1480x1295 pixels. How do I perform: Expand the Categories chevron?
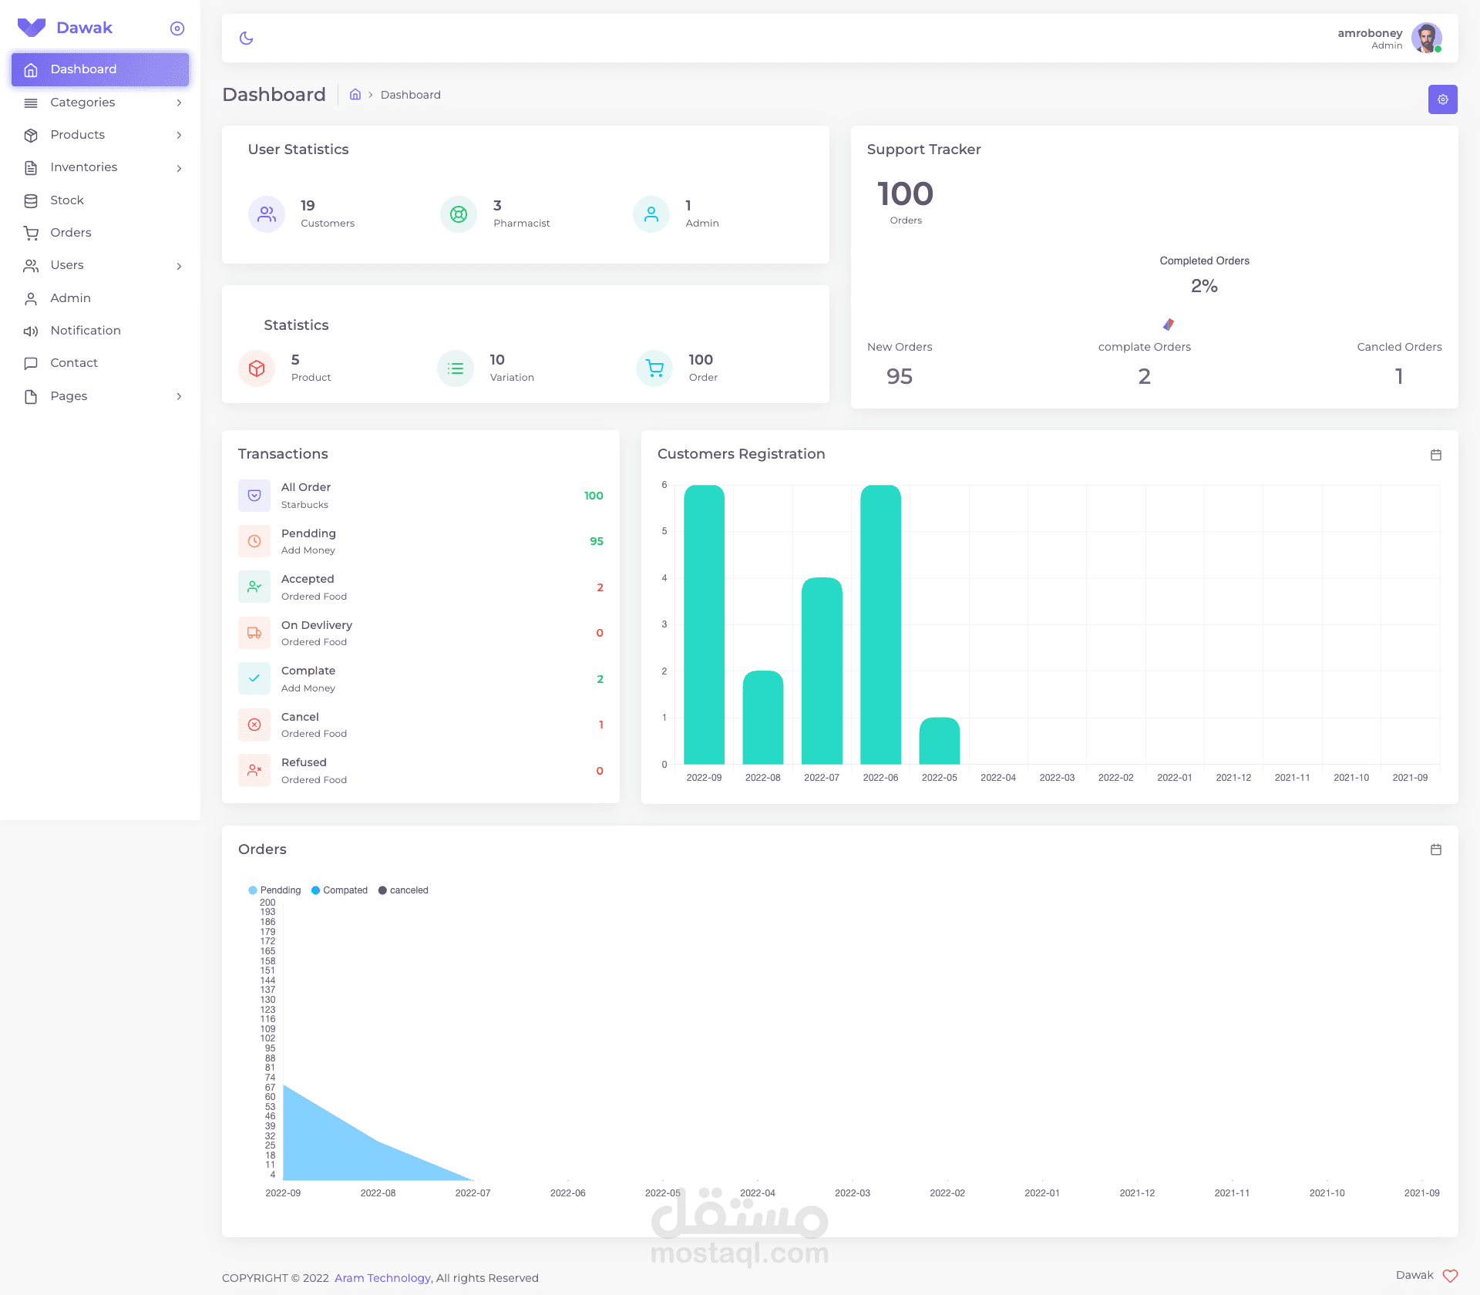click(179, 103)
